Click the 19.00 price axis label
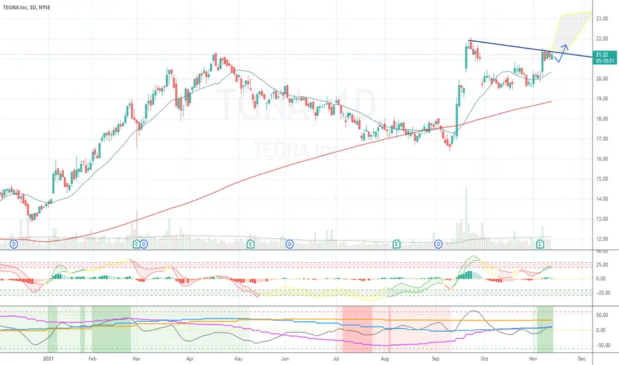Viewport: 619px width, 365px height. point(602,99)
